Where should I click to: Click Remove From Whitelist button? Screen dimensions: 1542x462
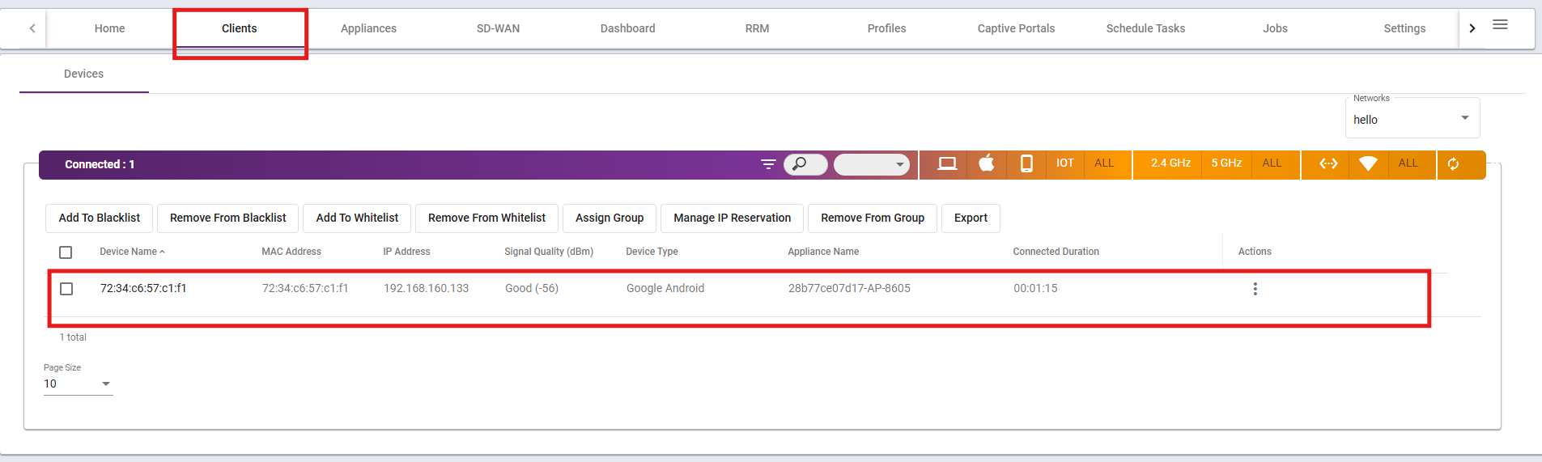[486, 218]
